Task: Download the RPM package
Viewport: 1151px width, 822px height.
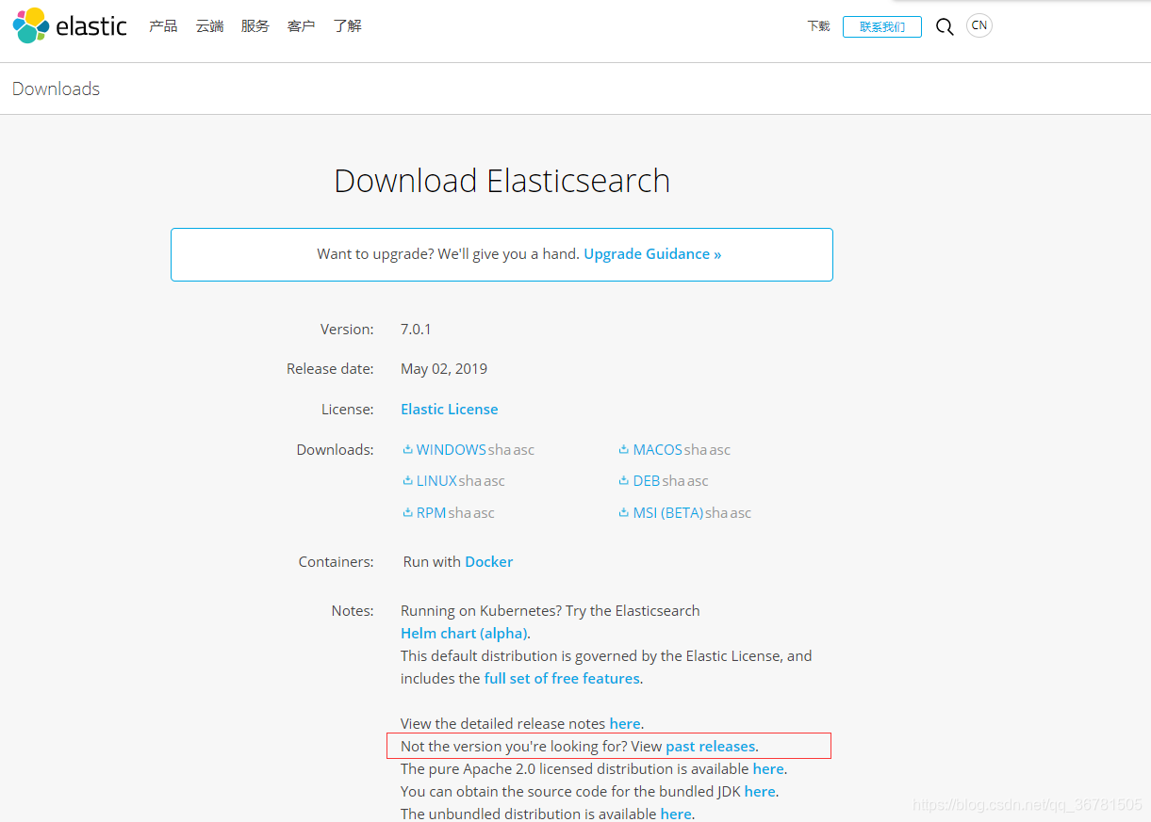Action: [x=432, y=513]
